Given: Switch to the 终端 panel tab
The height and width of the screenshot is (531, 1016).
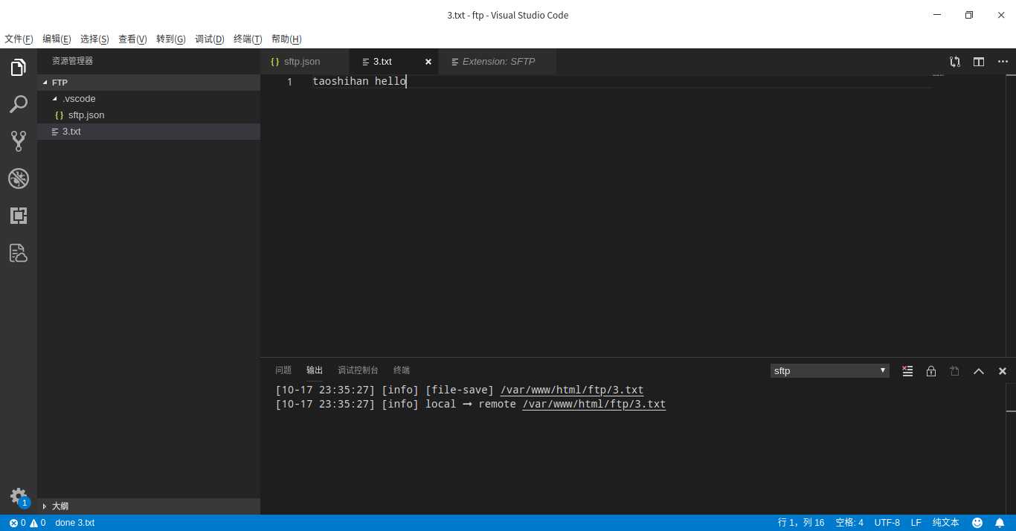Looking at the screenshot, I should [x=402, y=370].
